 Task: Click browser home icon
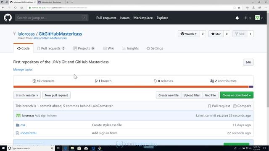[x=21, y=8]
